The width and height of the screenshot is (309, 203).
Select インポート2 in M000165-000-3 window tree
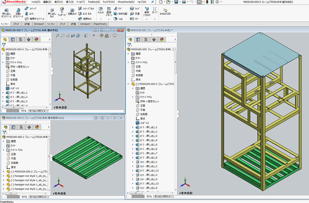[13, 88]
